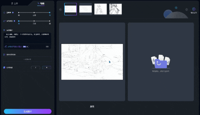Click help icon beside the first slider label
The height and width of the screenshot is (115, 200).
tap(13, 12)
